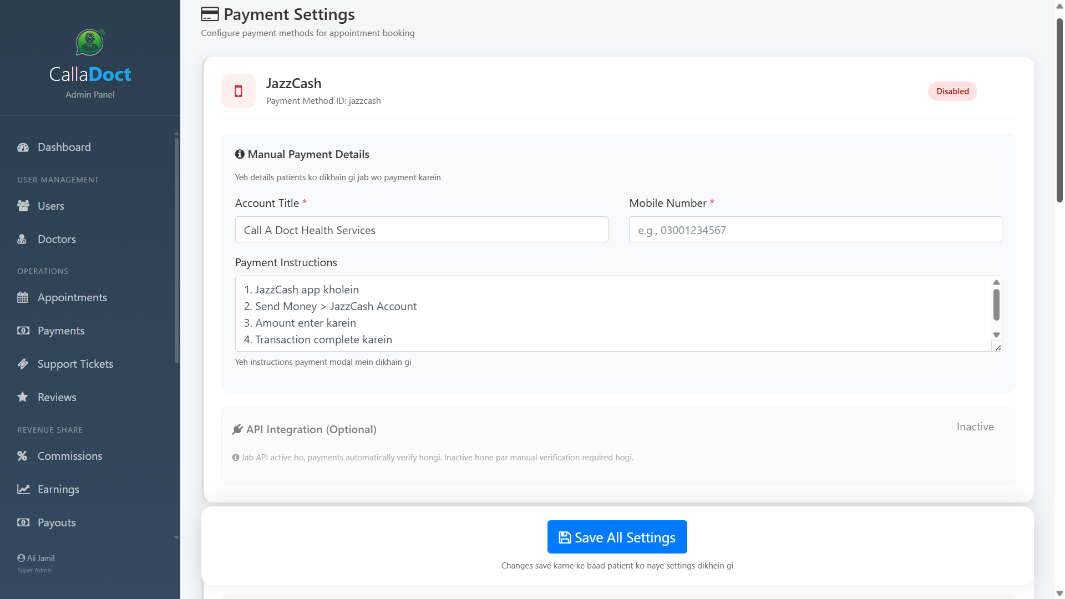Click the JazzCash mobile phone icon

click(239, 92)
